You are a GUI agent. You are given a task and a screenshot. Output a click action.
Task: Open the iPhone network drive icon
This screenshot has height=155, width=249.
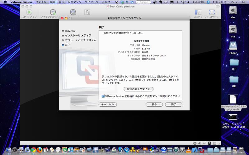tap(233, 46)
